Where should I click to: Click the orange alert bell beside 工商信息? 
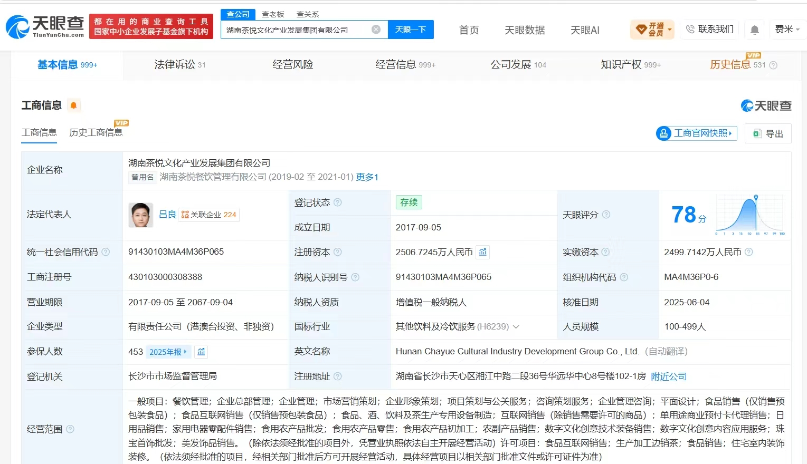coord(73,105)
